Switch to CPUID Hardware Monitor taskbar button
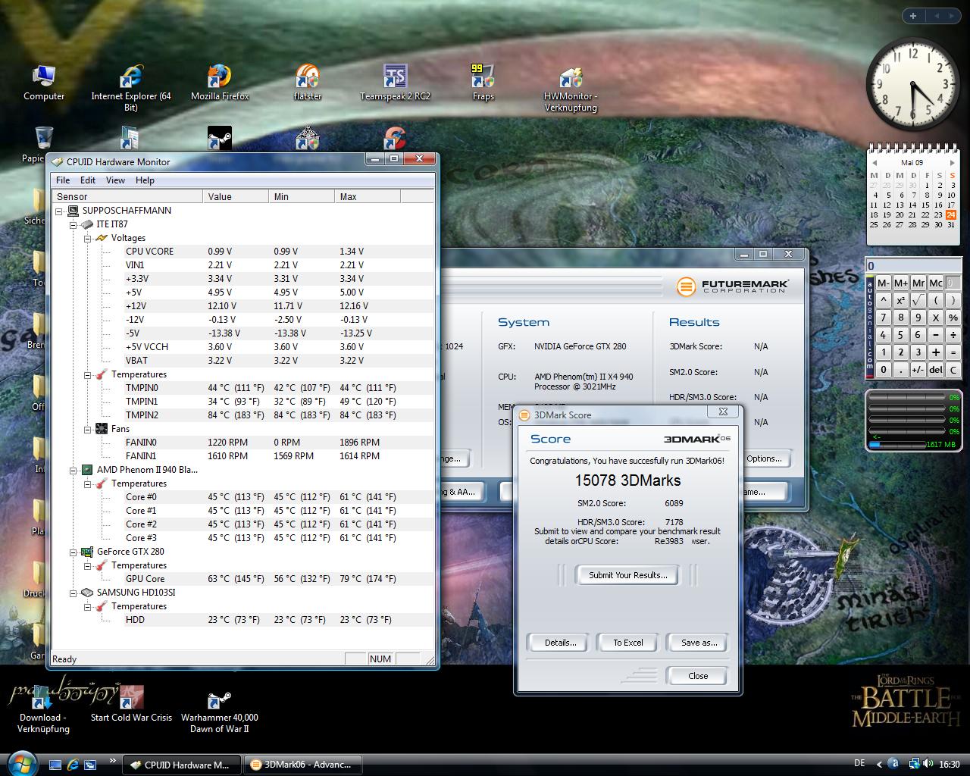970x776 pixels. point(181,765)
